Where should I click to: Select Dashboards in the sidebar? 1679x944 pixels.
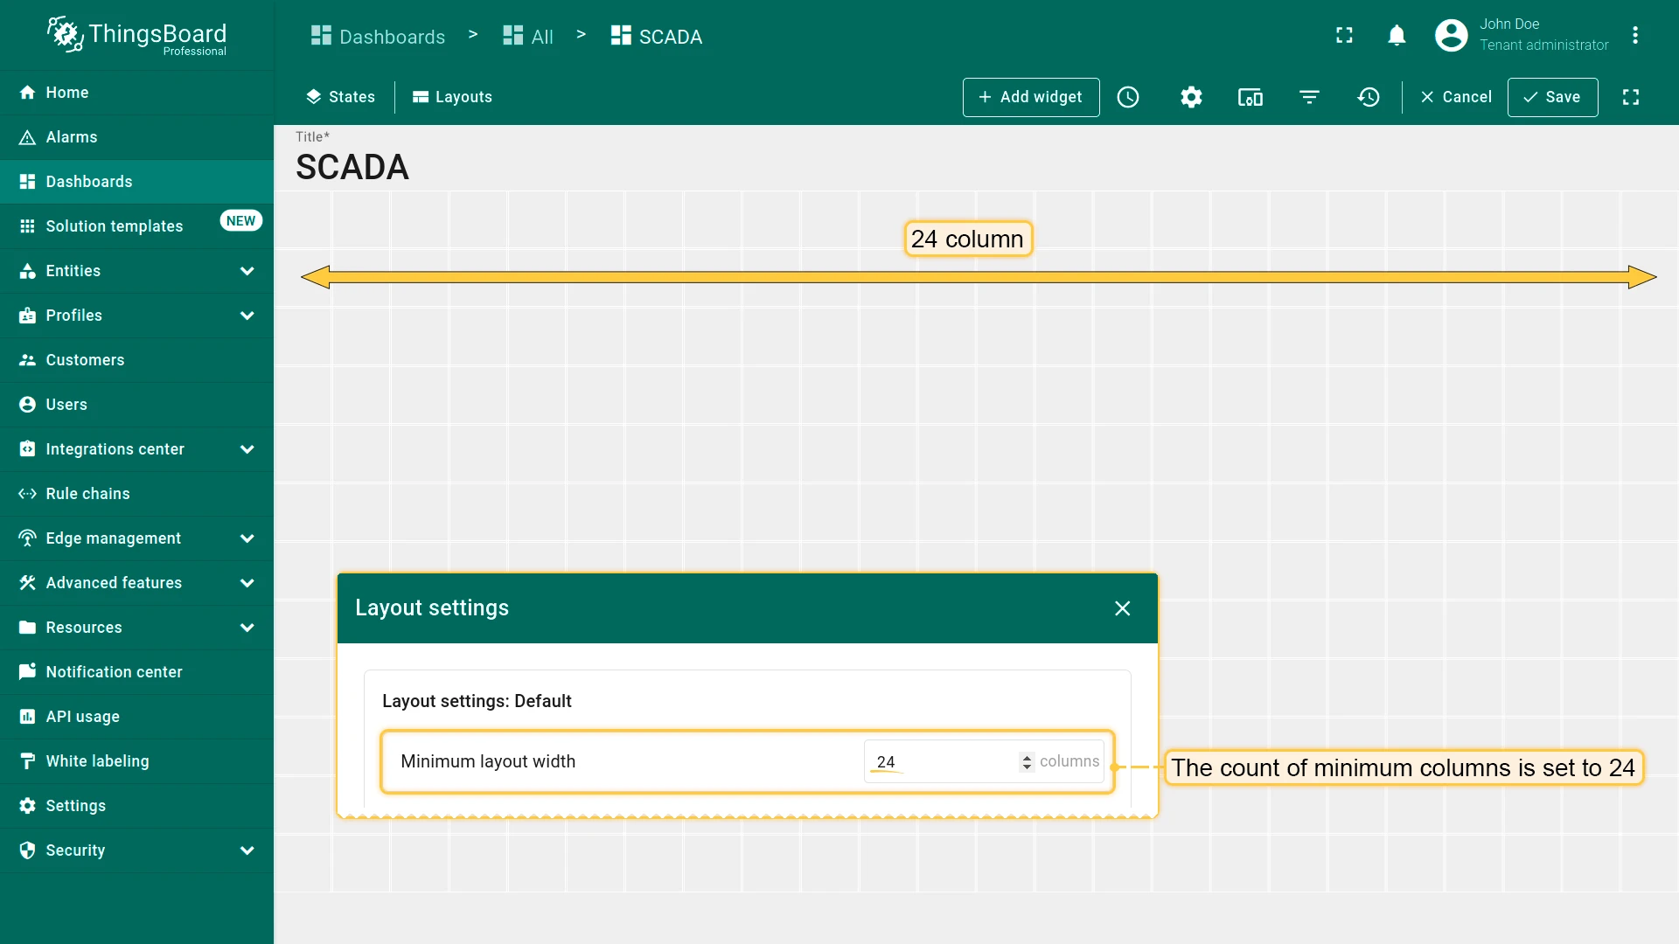[136, 182]
